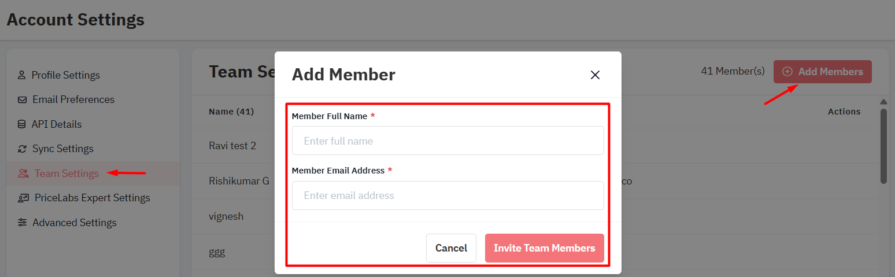895x277 pixels.
Task: Click the Profile Settings person icon
Action: [x=22, y=75]
